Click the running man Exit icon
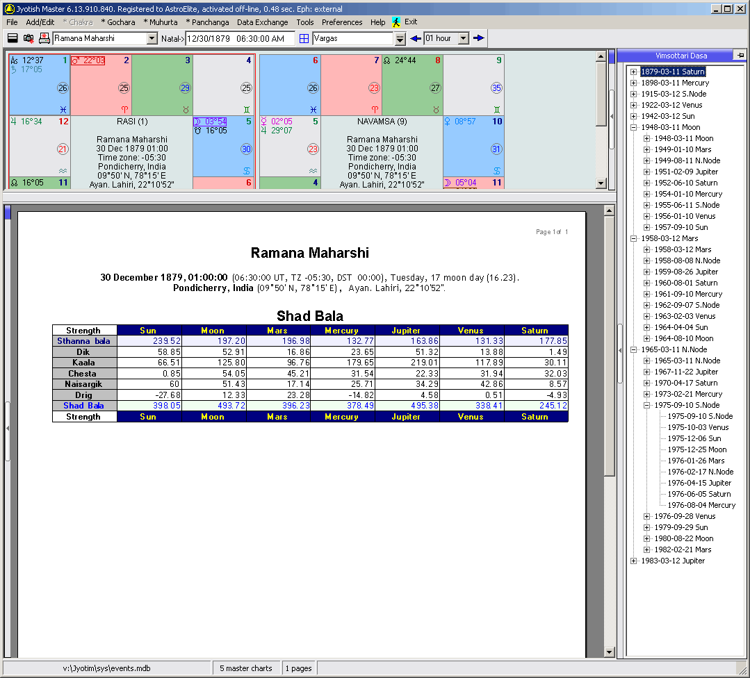This screenshot has height=678, width=750. [x=396, y=22]
